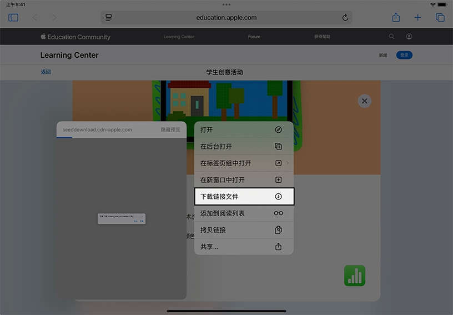Open the Forum navigation link
Screen dimensions: 453x315
click(x=254, y=37)
